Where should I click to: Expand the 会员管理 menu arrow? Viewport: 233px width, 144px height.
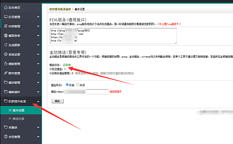[x=38, y=137]
